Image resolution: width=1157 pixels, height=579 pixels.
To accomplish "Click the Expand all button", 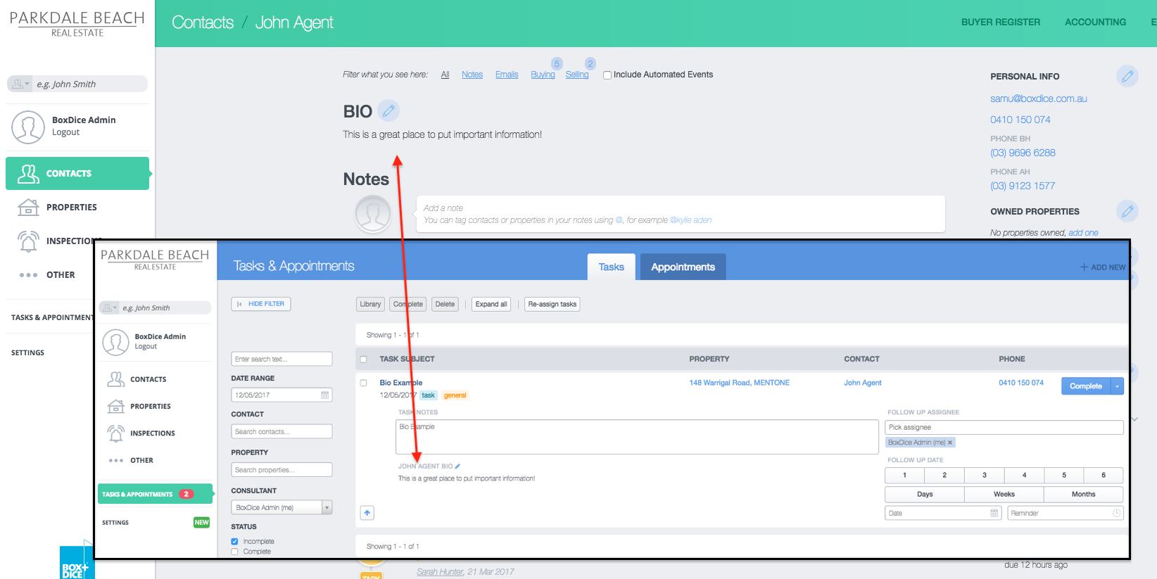I will (x=491, y=305).
